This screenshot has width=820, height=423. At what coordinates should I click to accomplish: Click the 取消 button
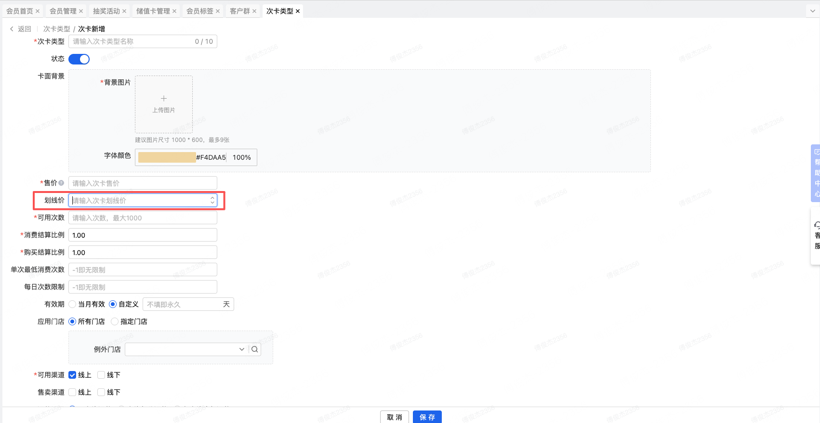click(395, 417)
